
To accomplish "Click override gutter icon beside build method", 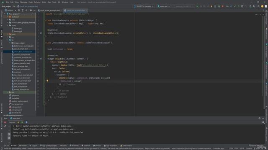I will click(41, 59).
